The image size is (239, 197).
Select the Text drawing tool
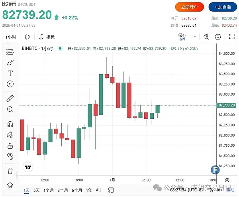(x=10, y=73)
